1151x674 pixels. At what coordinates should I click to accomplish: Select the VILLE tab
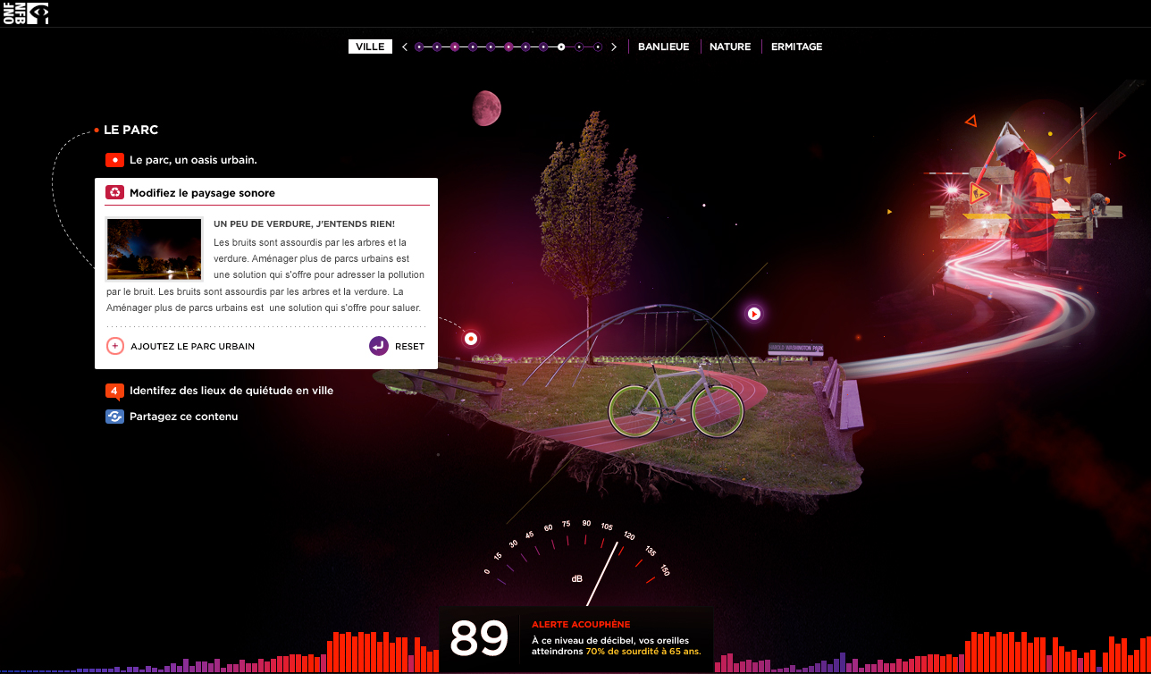(x=370, y=46)
